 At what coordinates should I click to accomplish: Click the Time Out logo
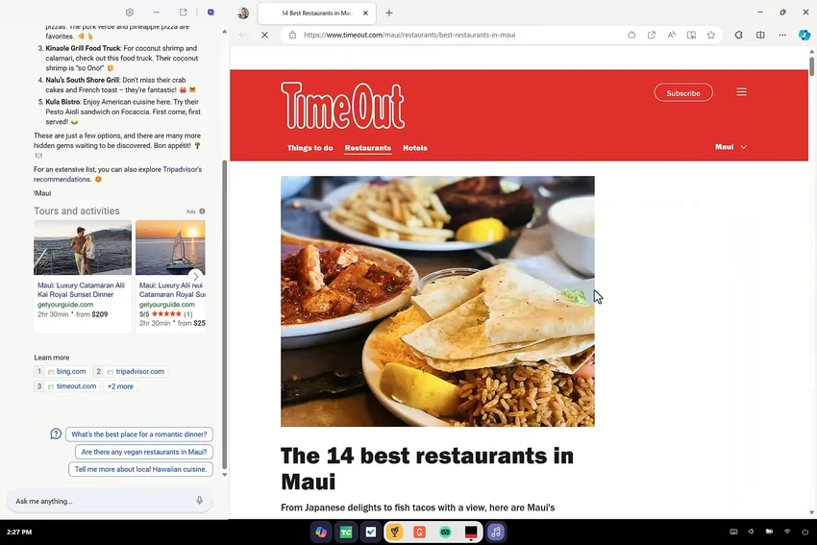[342, 105]
